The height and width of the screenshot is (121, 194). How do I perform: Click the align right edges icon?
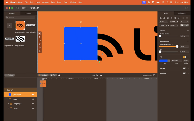click(x=168, y=18)
